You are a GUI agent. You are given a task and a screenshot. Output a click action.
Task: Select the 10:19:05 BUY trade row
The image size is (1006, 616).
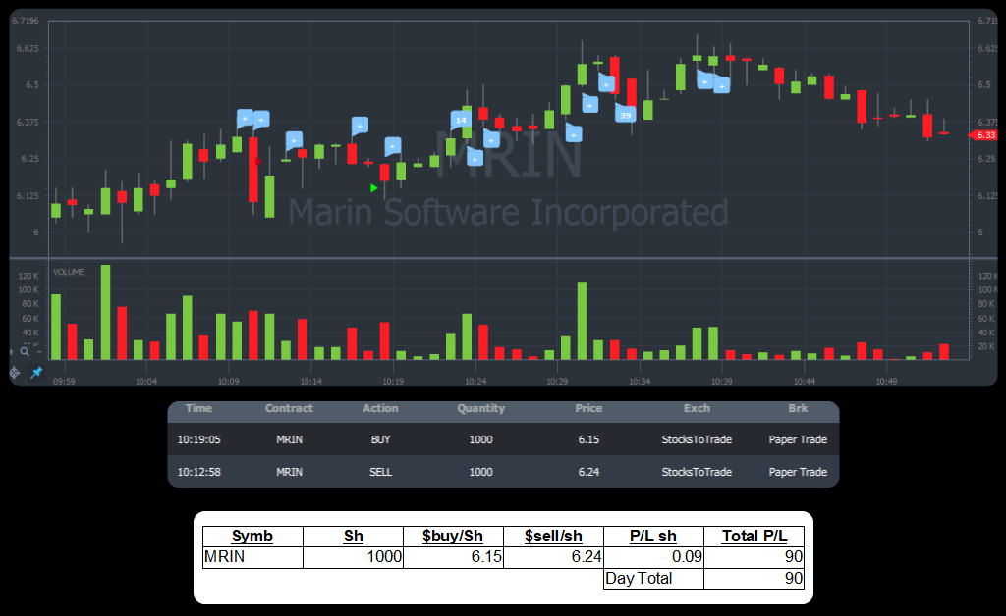[503, 439]
